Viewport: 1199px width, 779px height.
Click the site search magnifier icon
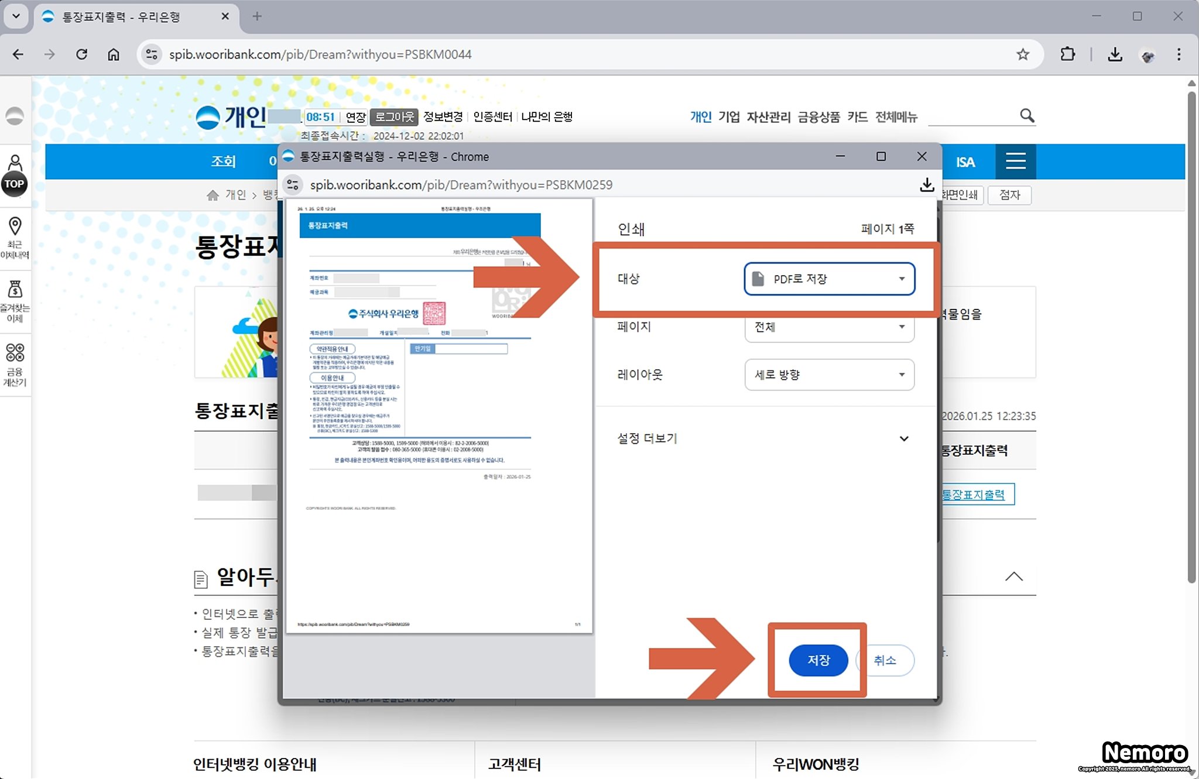click(1027, 116)
